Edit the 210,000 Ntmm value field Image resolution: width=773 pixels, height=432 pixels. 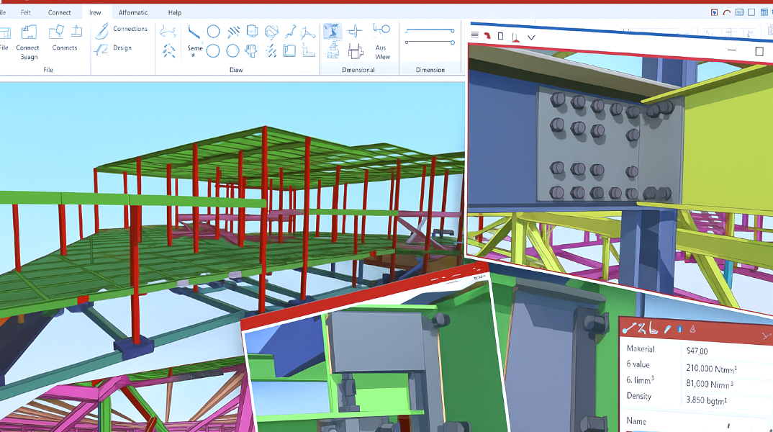tap(711, 368)
